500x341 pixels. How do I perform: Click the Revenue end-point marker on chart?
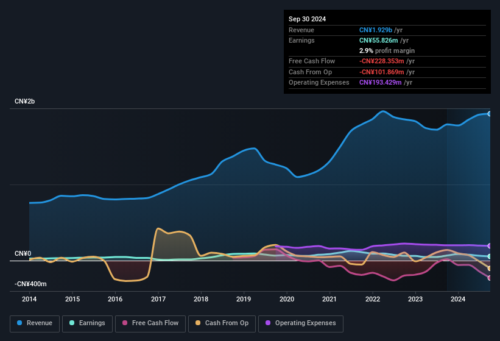pyautogui.click(x=490, y=114)
